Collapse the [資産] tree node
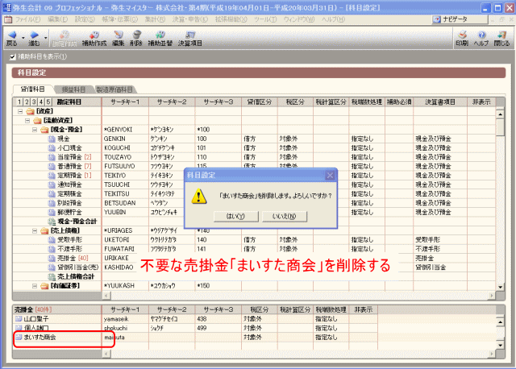Viewport: 516px width, 369px height. pos(20,111)
